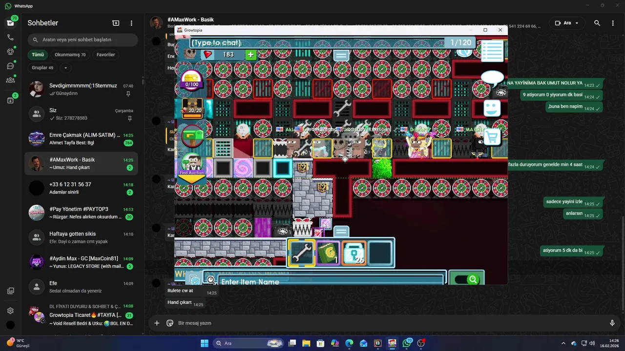Open the video call Ara dropdown
Viewport: 625px width, 351px height.
(x=567, y=23)
